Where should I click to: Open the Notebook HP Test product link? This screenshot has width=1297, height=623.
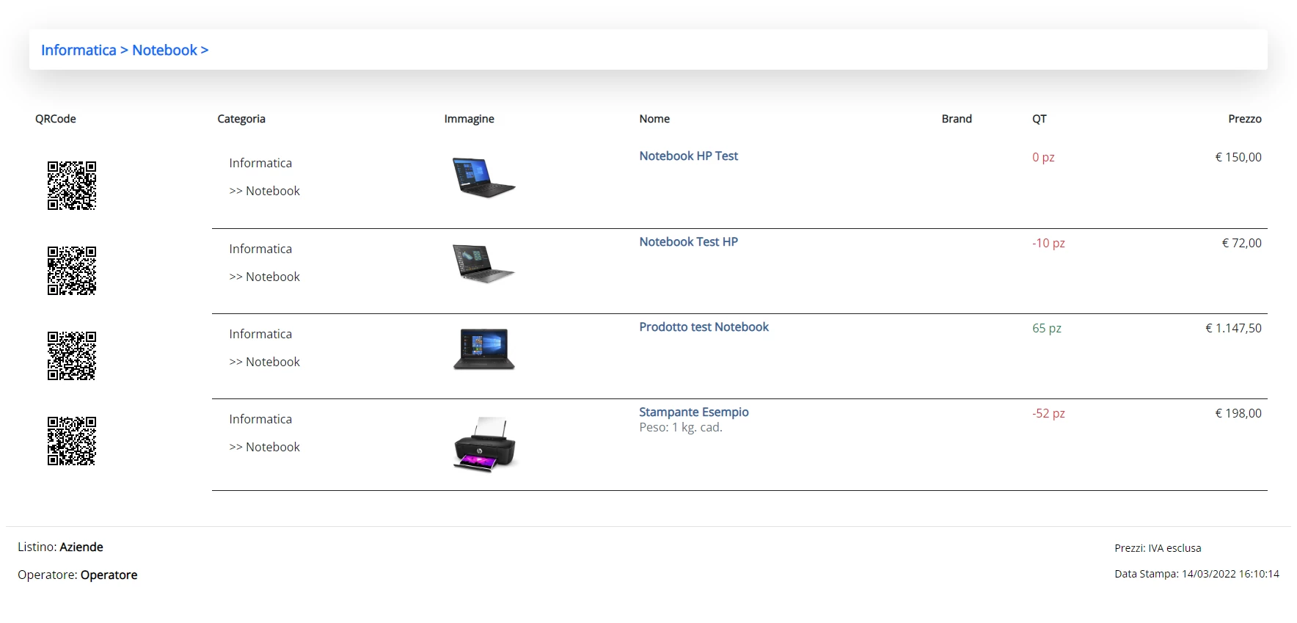688,156
